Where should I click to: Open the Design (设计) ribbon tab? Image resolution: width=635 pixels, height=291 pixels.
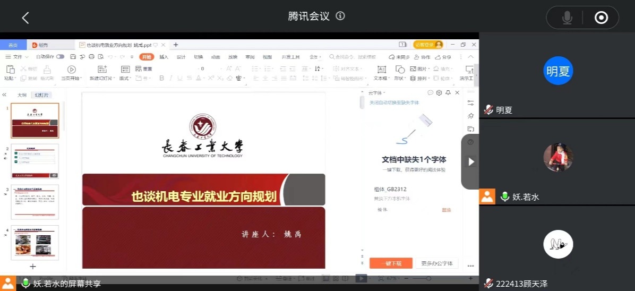(x=181, y=57)
